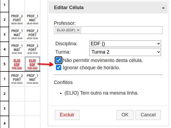
Task: Uncheck 'Ignorar choque de horário' option
Action: [x=58, y=68]
